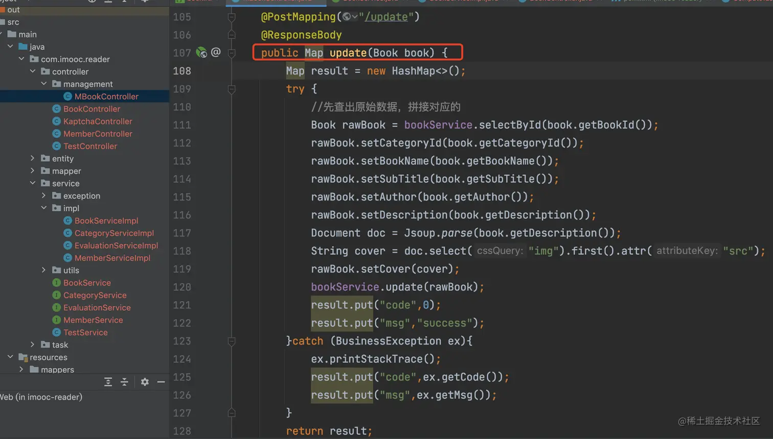Select the main folder in the project tree
773x439 pixels.
tap(28, 34)
